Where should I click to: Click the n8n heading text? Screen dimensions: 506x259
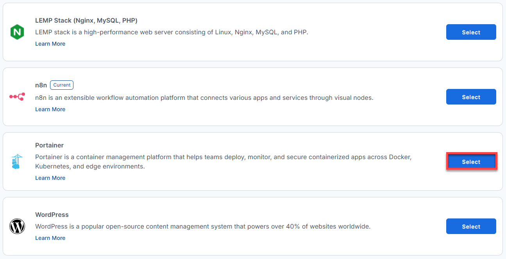[x=41, y=85]
